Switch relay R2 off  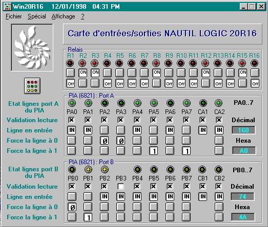[x=83, y=83]
